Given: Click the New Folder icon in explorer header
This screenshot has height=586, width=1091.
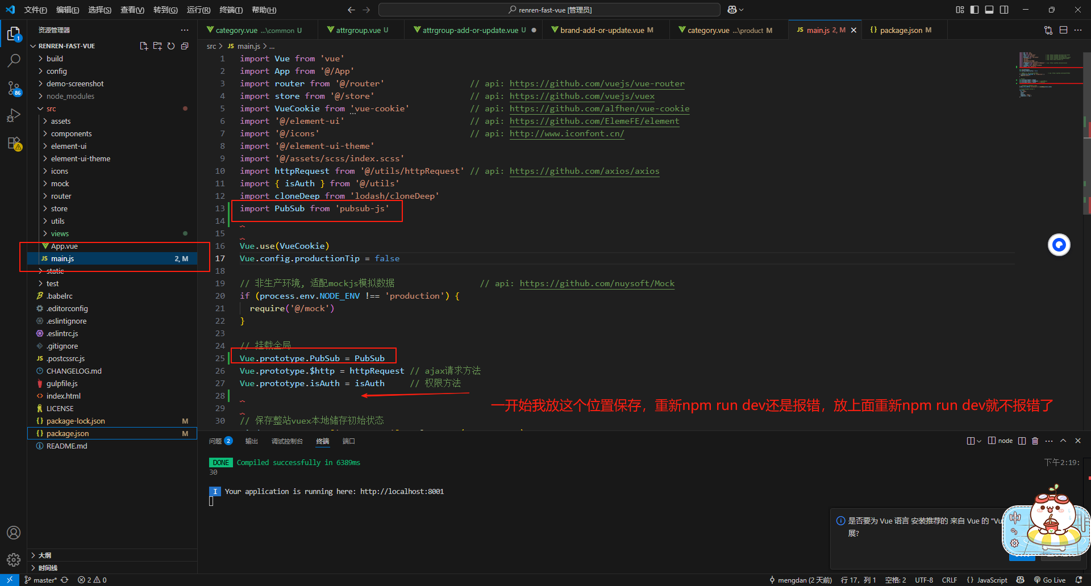Looking at the screenshot, I should click(x=157, y=46).
